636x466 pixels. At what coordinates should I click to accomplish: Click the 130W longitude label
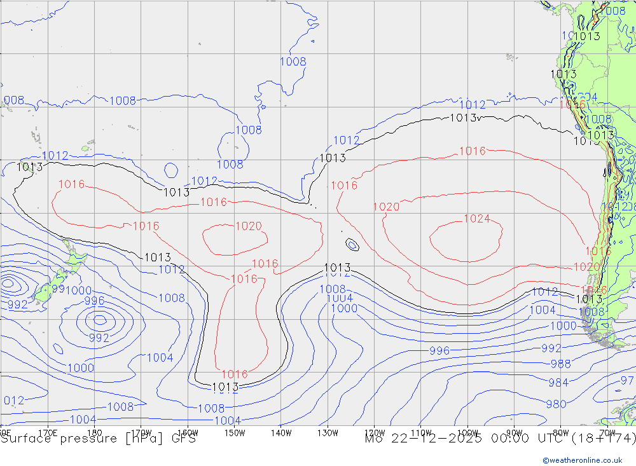[x=328, y=433]
